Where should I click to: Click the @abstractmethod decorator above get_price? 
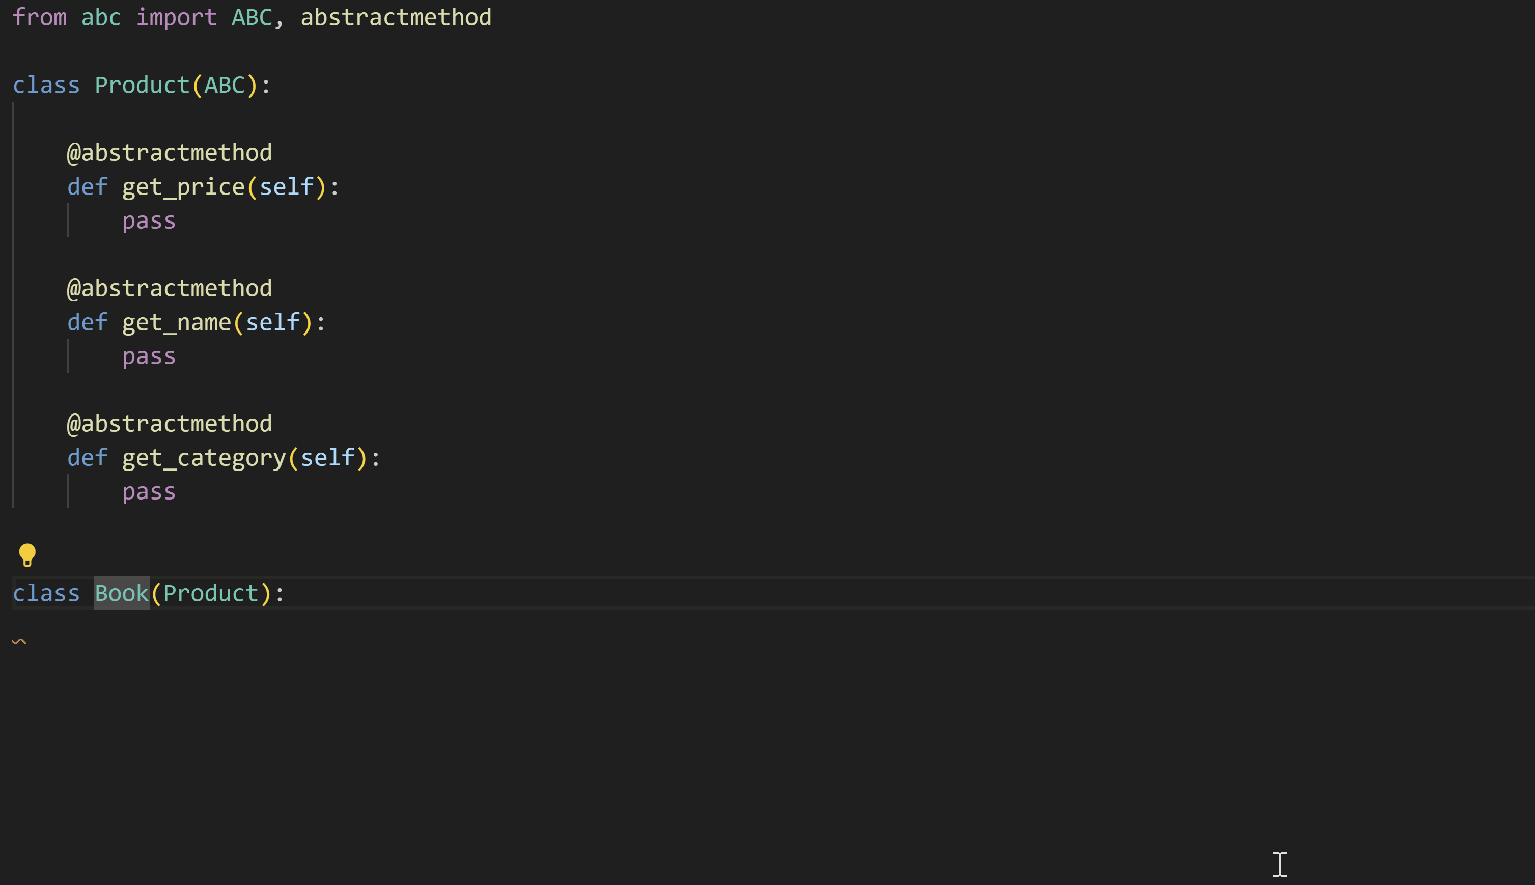click(170, 153)
